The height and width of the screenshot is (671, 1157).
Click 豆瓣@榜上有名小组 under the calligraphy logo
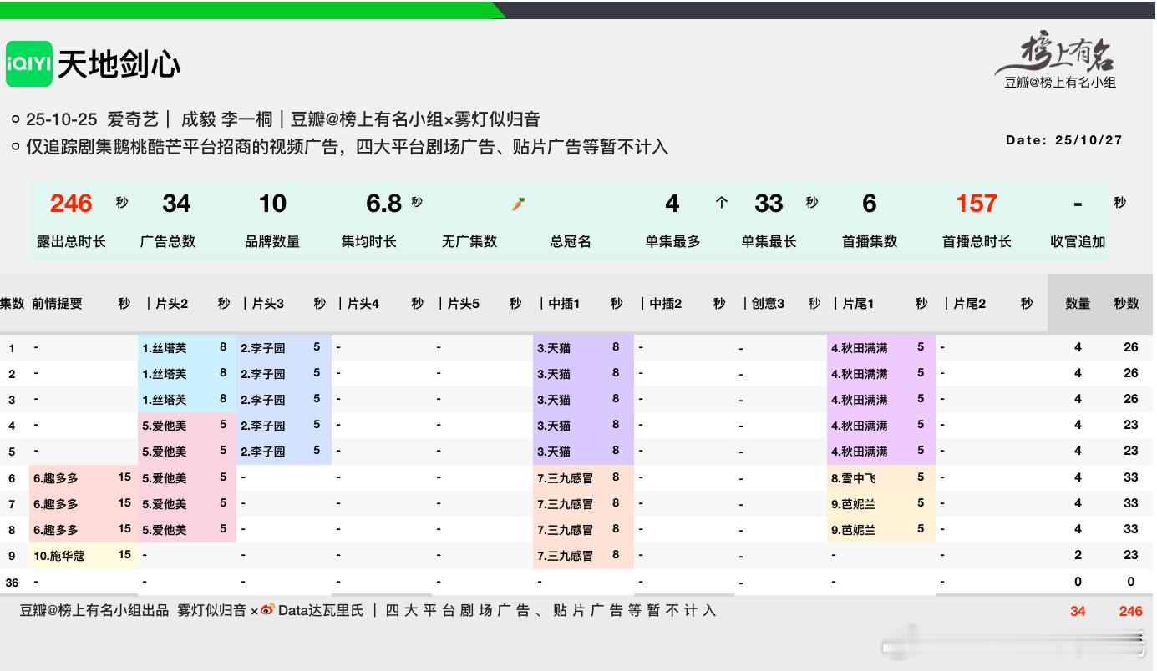pyautogui.click(x=1060, y=83)
